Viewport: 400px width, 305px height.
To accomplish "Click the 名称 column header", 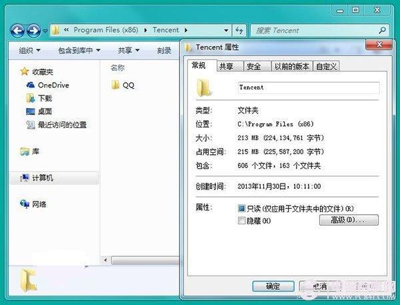I will coord(117,68).
